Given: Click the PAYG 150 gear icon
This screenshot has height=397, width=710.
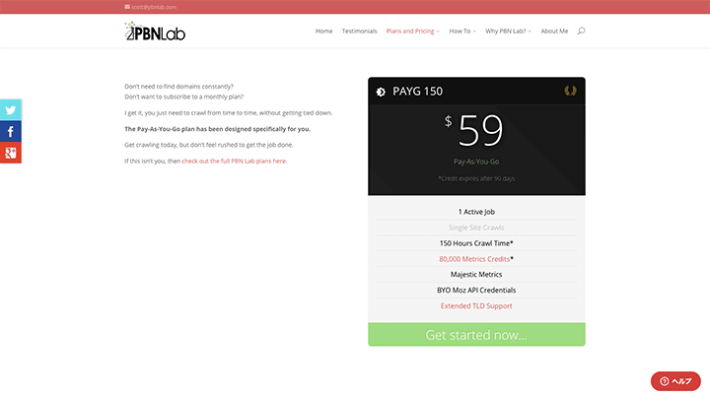Looking at the screenshot, I should [x=381, y=92].
